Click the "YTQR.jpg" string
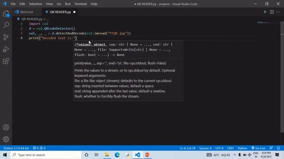This screenshot has width=284, height=159. 117,34
